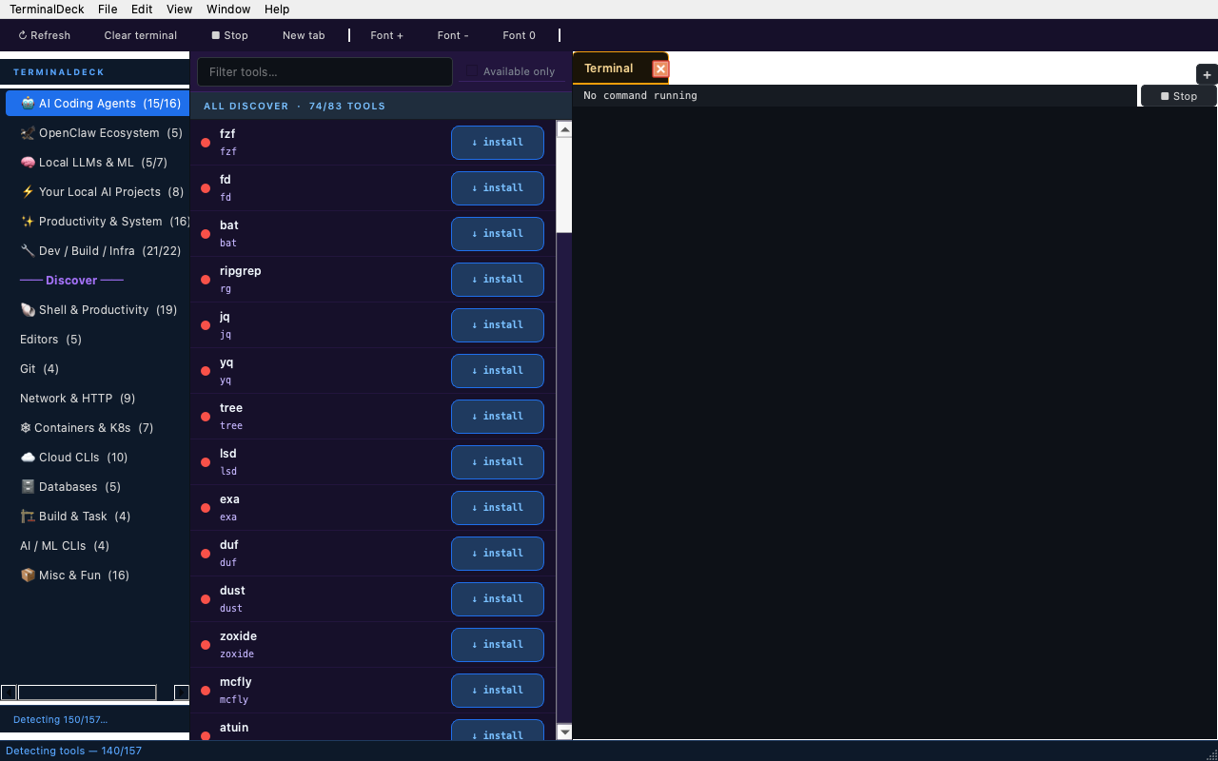Viewport: 1218px width, 761px height.
Task: Select Productivity & System category
Action: [98, 222]
